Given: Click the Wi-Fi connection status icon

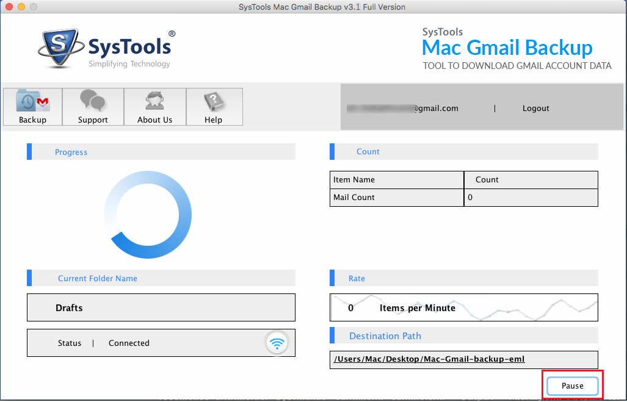Looking at the screenshot, I should pos(277,343).
